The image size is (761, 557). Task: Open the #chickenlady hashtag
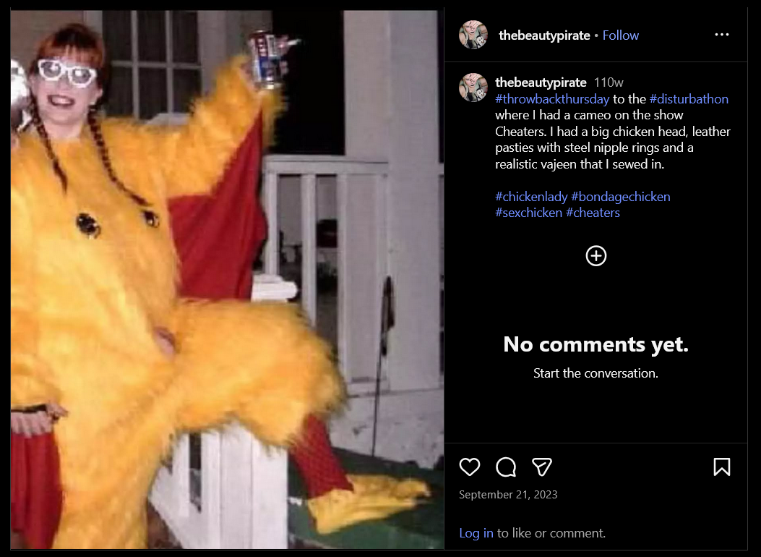point(531,197)
